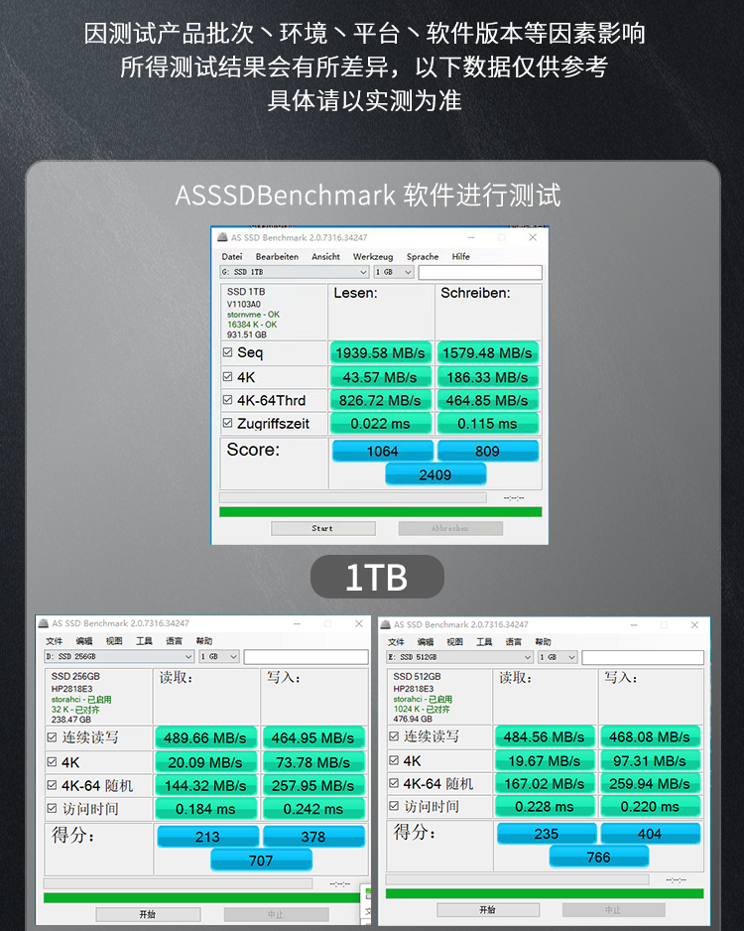
Task: Open 文件 menu in 512GB window
Action: [396, 642]
